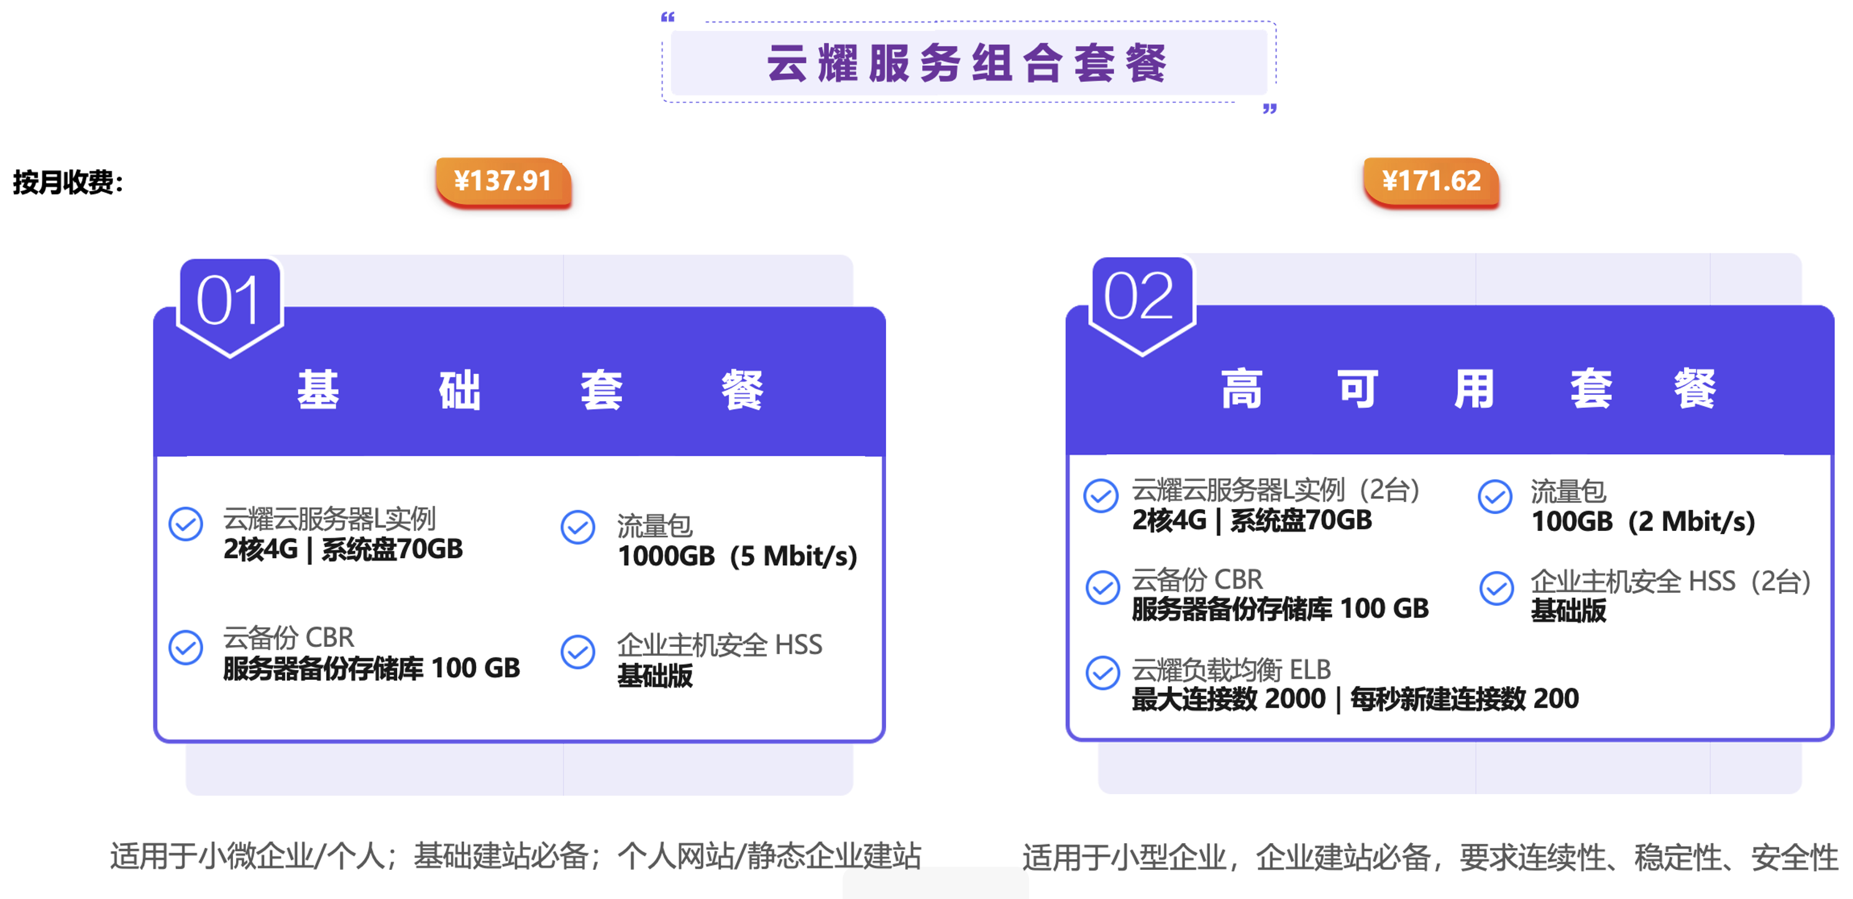Screen dimensions: 1853x899
Task: Click the 云耀服务组合套餐 title banner
Action: (x=968, y=63)
